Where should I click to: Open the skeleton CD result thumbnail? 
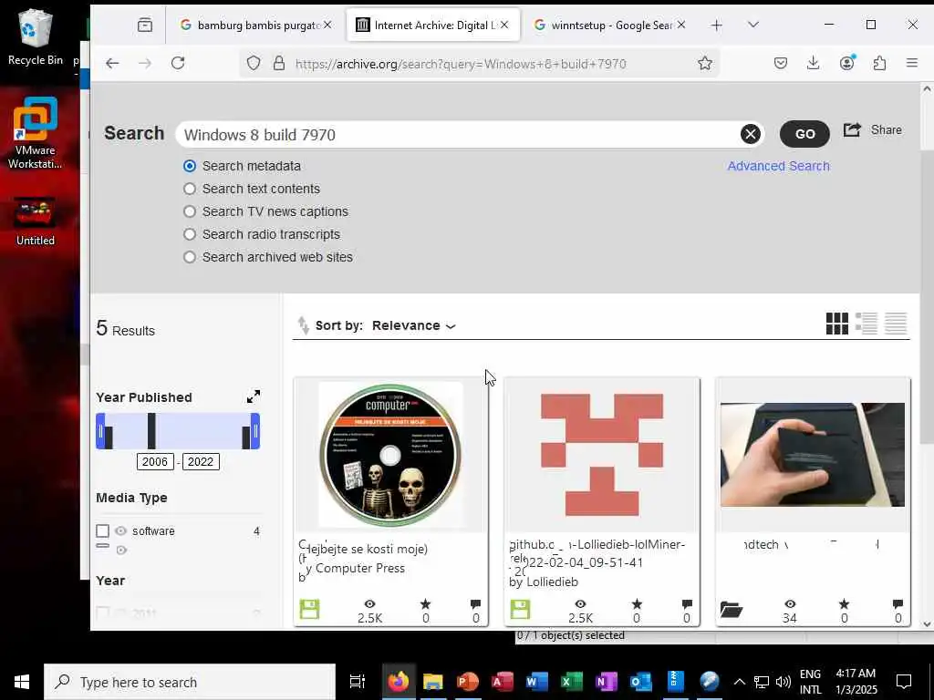pyautogui.click(x=390, y=456)
